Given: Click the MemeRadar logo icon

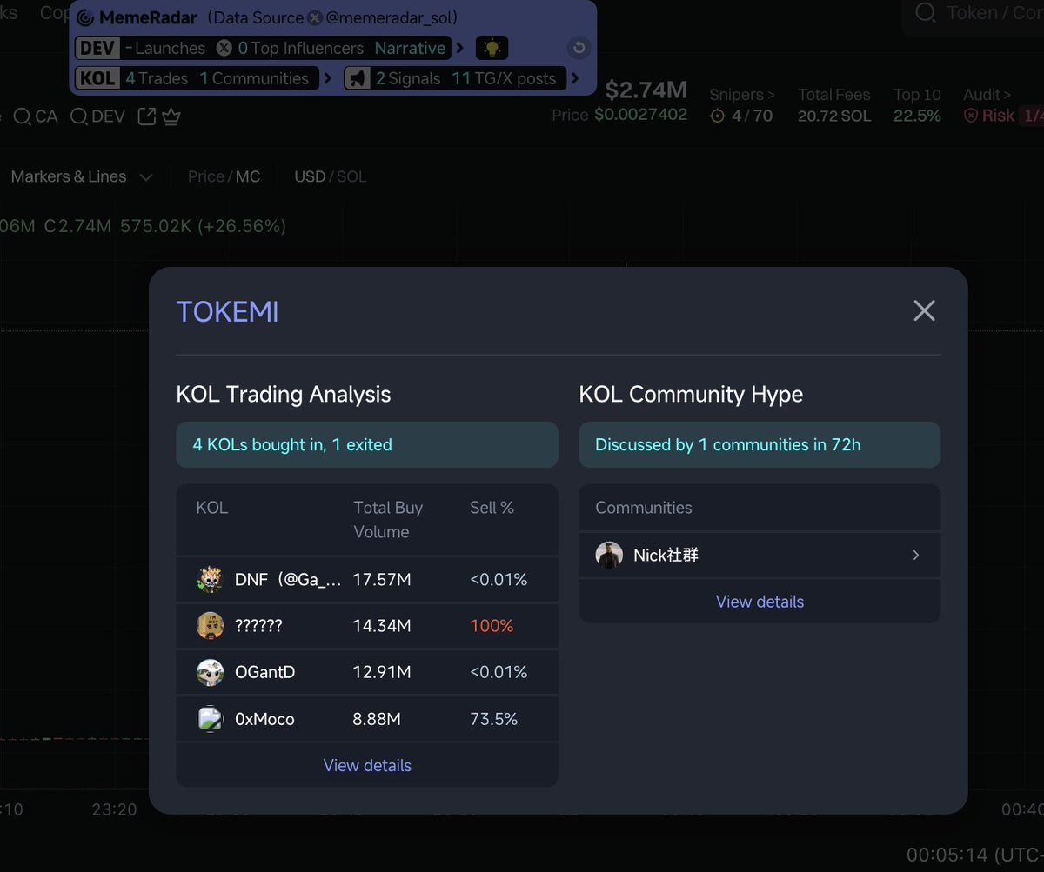Looking at the screenshot, I should (x=85, y=18).
